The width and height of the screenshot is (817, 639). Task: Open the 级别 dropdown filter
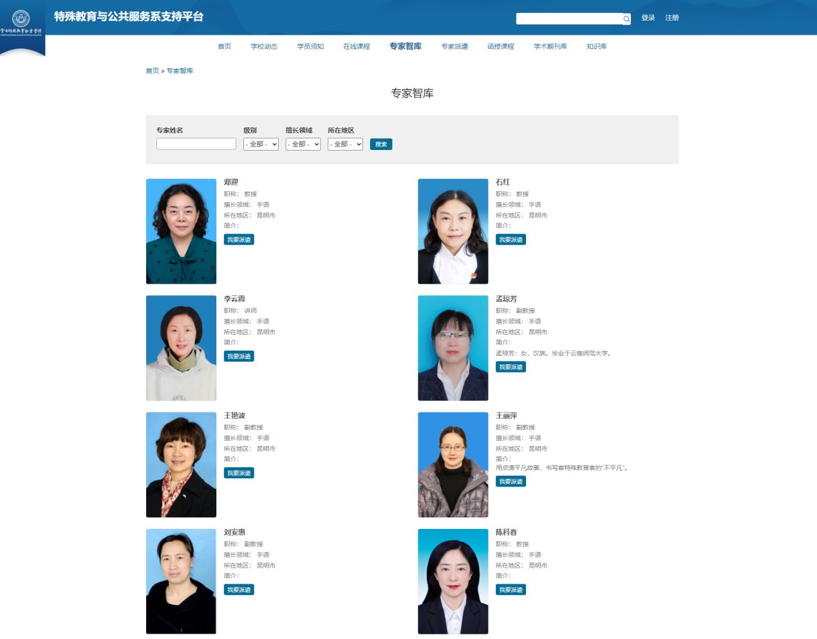pyautogui.click(x=261, y=144)
